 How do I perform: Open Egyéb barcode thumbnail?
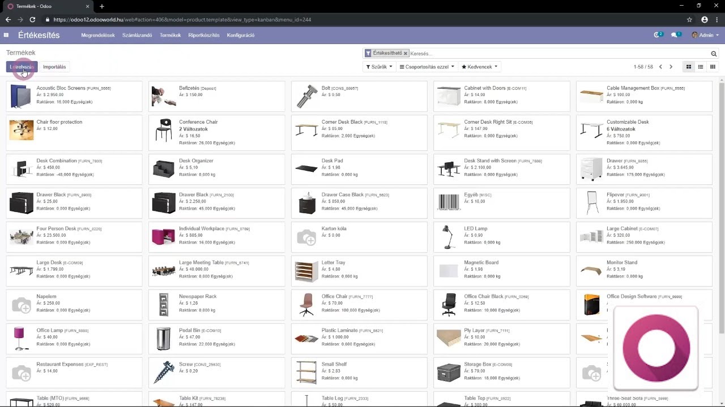[x=449, y=202]
